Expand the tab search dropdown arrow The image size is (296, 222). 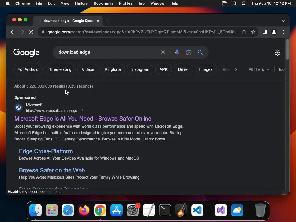tap(283, 21)
